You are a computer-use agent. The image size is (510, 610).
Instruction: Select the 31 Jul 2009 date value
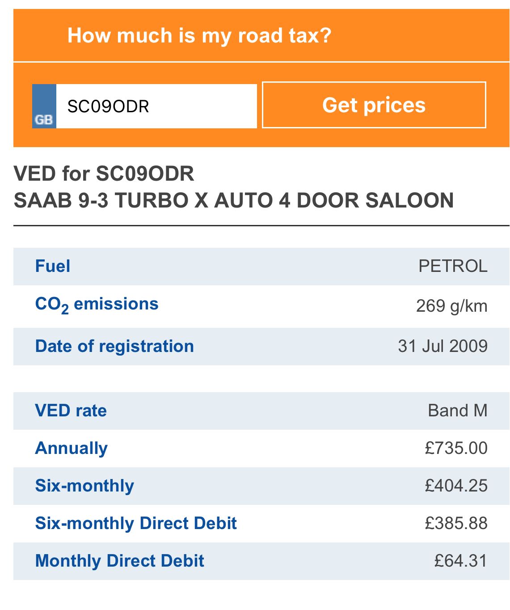point(443,347)
